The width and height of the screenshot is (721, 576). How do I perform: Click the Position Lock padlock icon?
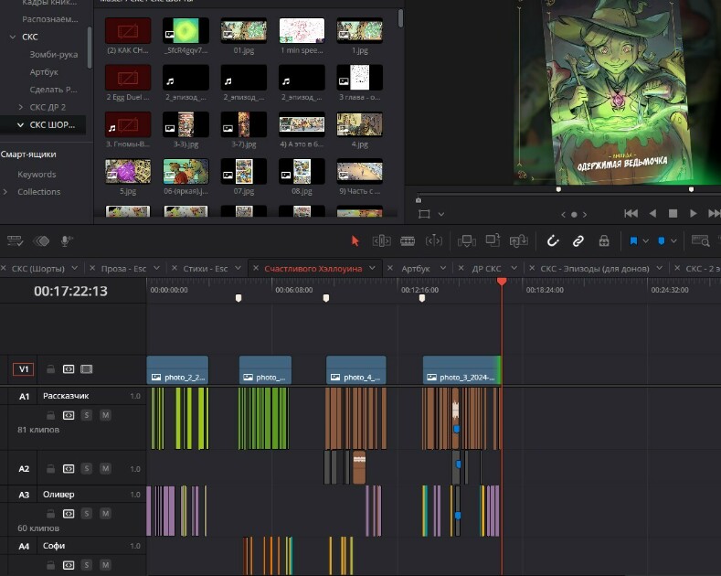[x=604, y=240]
